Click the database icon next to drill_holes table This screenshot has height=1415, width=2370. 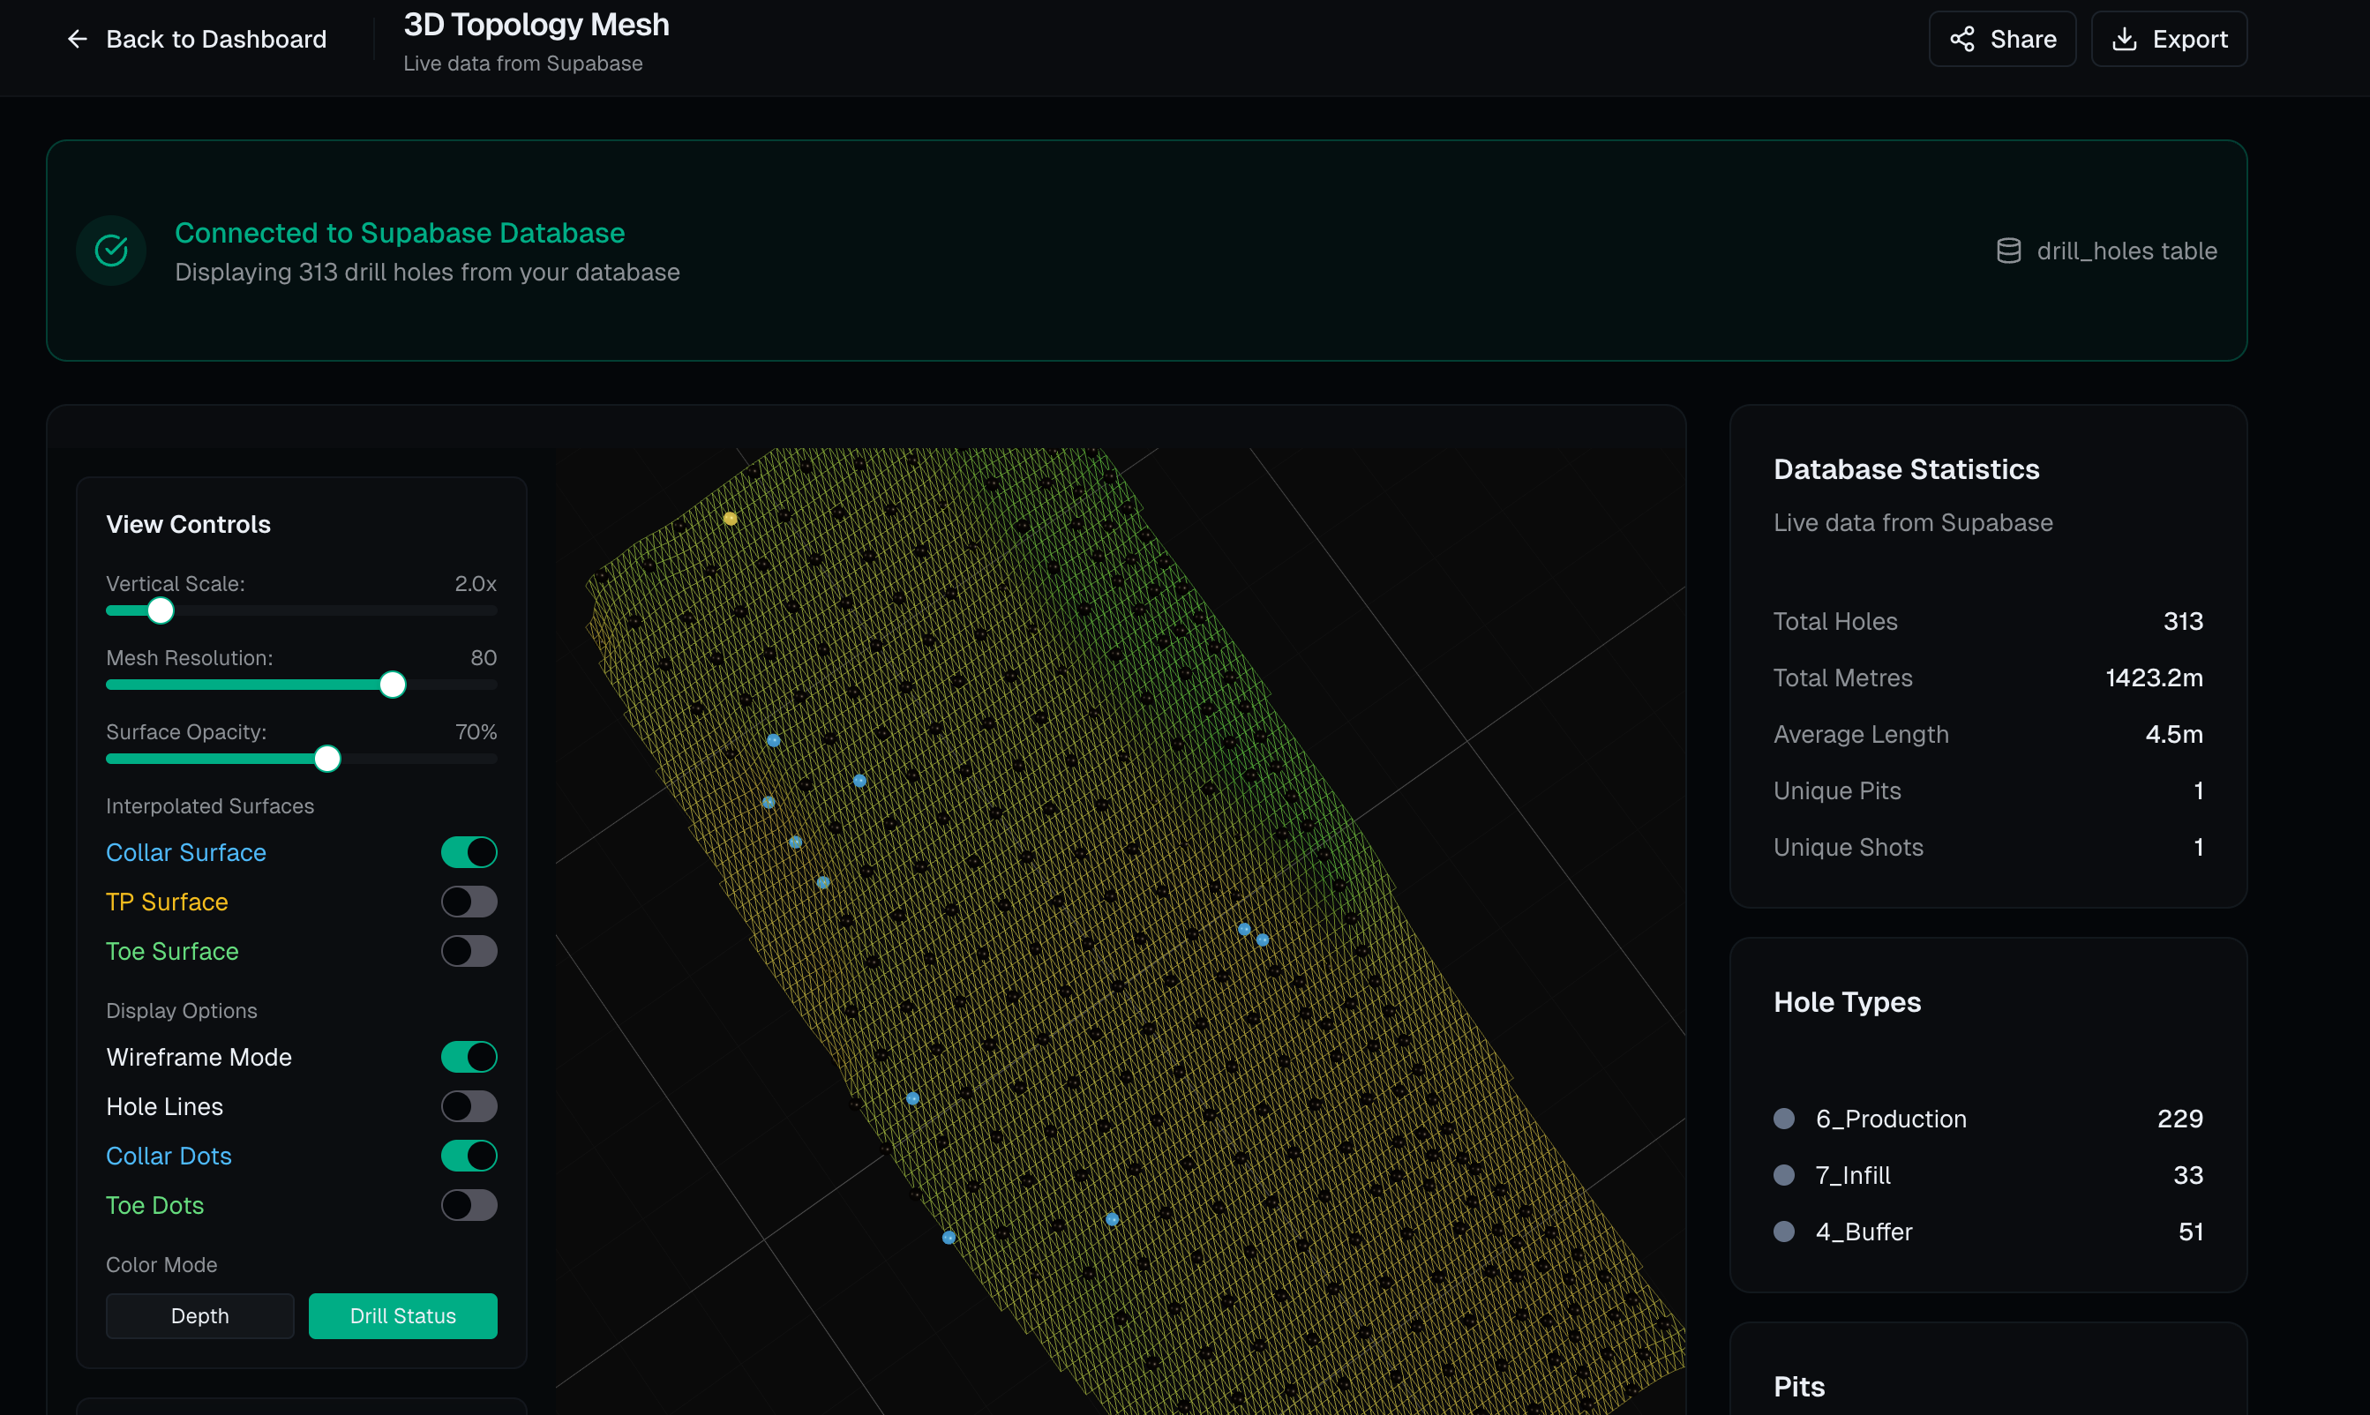tap(2009, 250)
